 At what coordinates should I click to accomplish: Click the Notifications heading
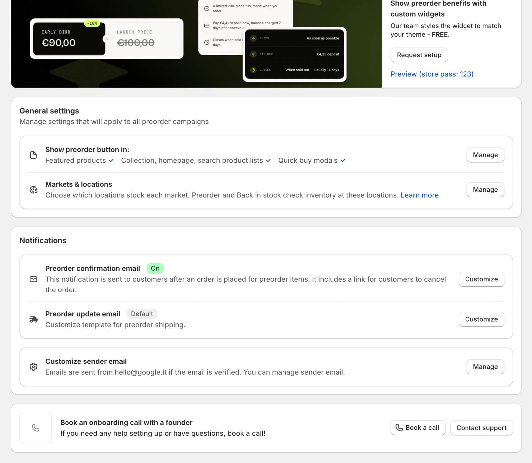tap(43, 240)
